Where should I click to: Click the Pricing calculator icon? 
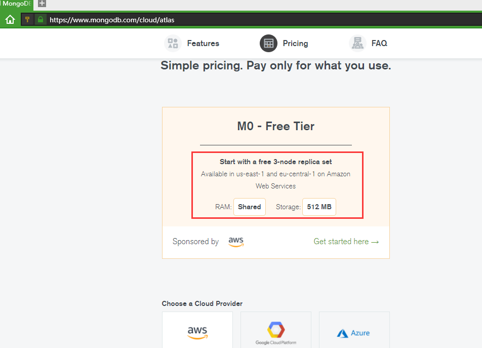pos(268,44)
